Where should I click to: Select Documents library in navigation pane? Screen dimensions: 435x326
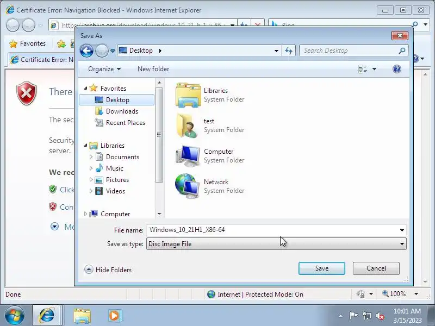click(x=122, y=157)
